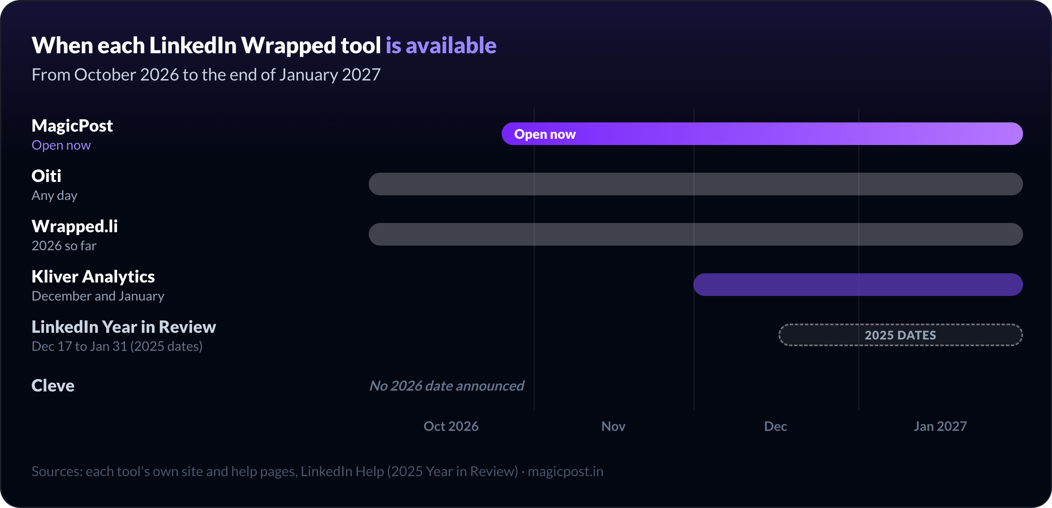Viewport: 1052px width, 508px height.
Task: Select the Oiti gray availability bar
Action: pyautogui.click(x=695, y=184)
